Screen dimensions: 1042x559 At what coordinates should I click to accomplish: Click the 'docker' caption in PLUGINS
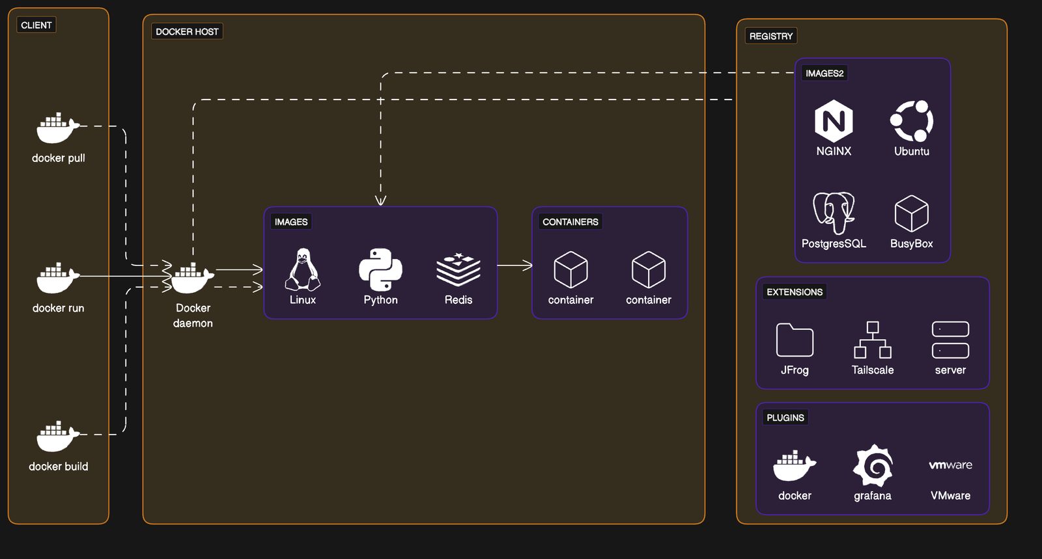point(795,496)
